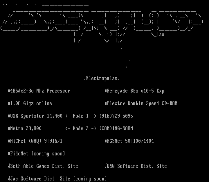Click the .Electropulse. title text
The width and height of the screenshot is (209, 182).
(102, 78)
